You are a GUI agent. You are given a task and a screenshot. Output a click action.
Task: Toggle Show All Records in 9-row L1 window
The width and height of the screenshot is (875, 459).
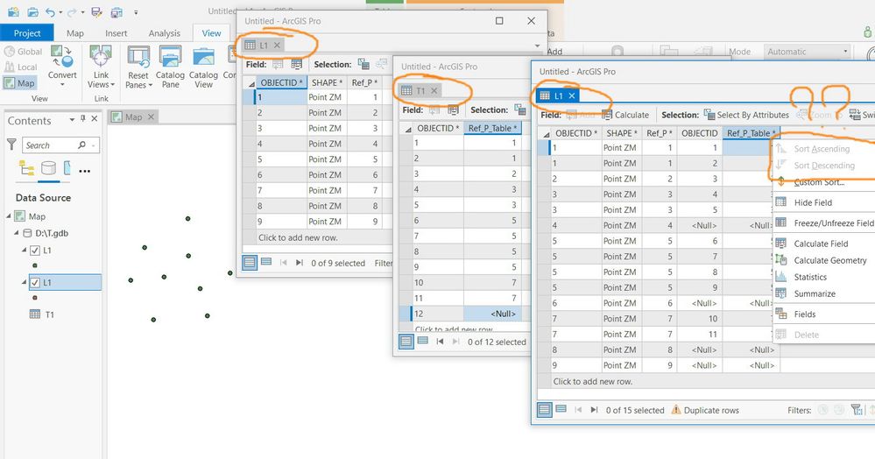point(250,263)
